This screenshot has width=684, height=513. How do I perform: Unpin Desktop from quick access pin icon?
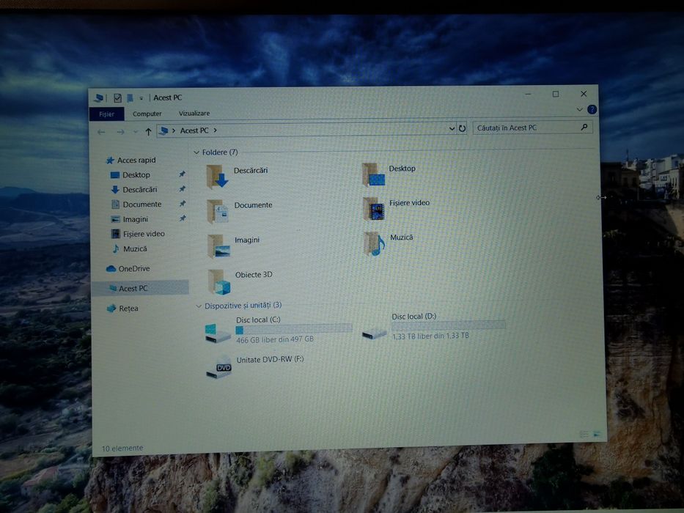point(182,174)
